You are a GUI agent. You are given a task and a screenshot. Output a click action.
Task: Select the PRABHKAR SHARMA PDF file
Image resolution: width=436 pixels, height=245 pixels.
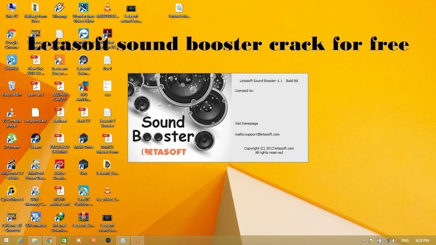click(x=60, y=144)
